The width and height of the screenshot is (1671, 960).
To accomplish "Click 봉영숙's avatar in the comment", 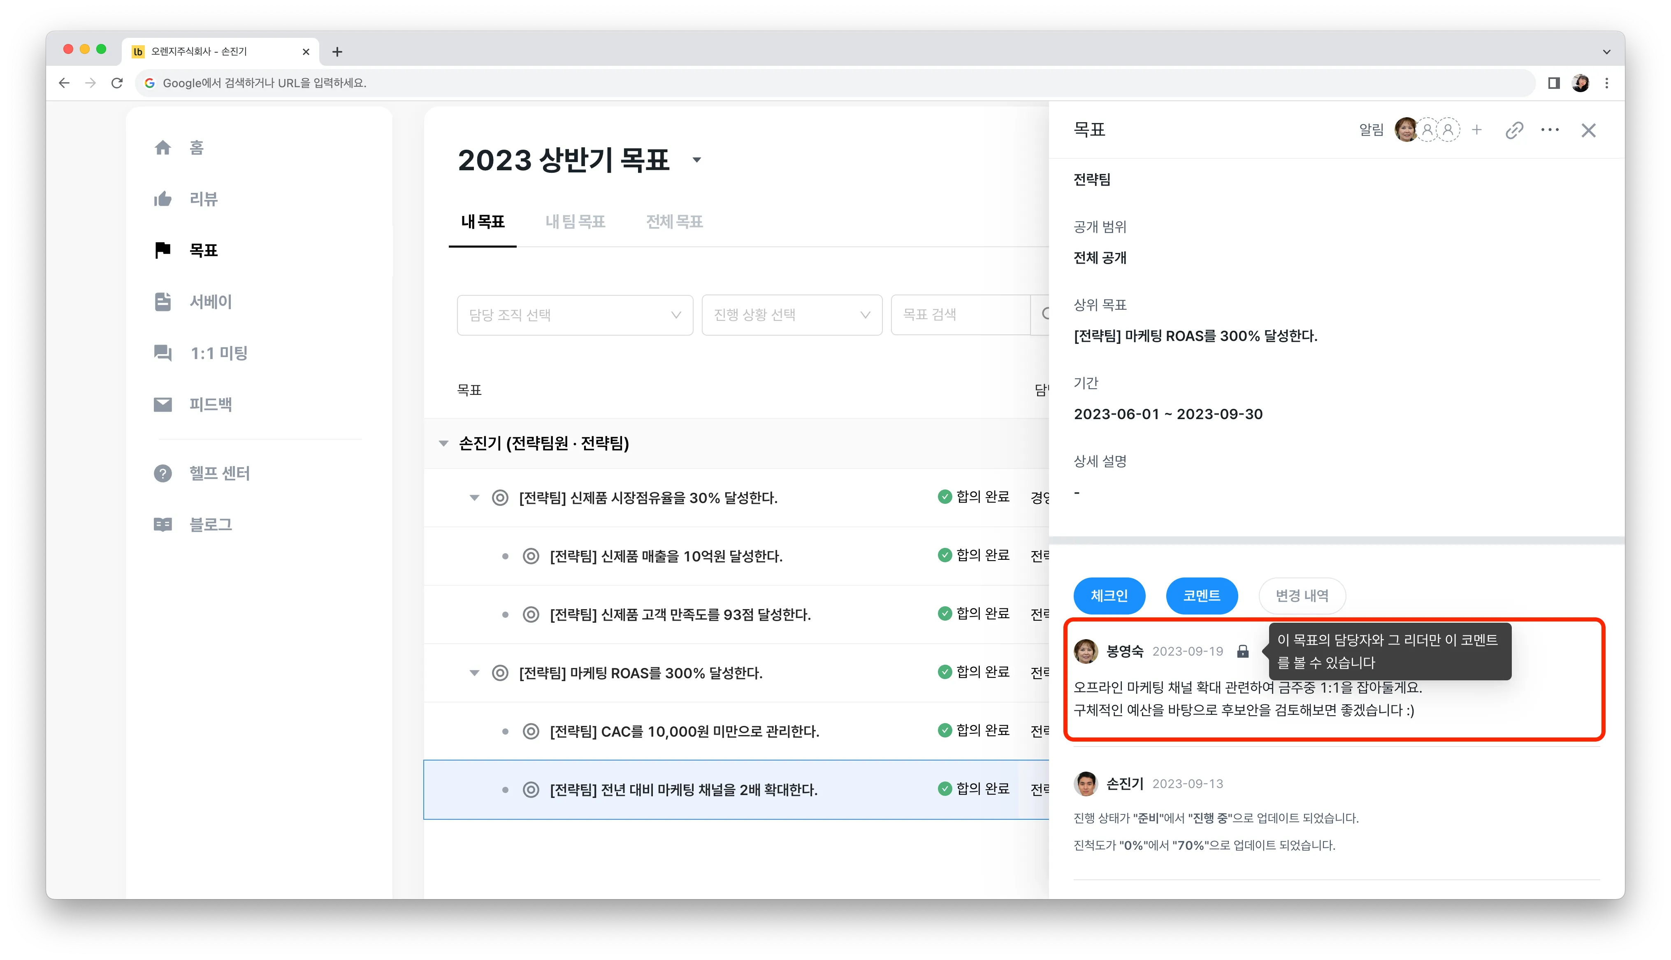I will click(x=1086, y=652).
